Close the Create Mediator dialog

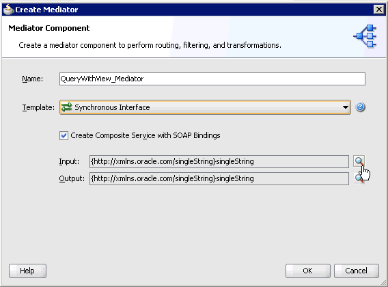(x=379, y=10)
